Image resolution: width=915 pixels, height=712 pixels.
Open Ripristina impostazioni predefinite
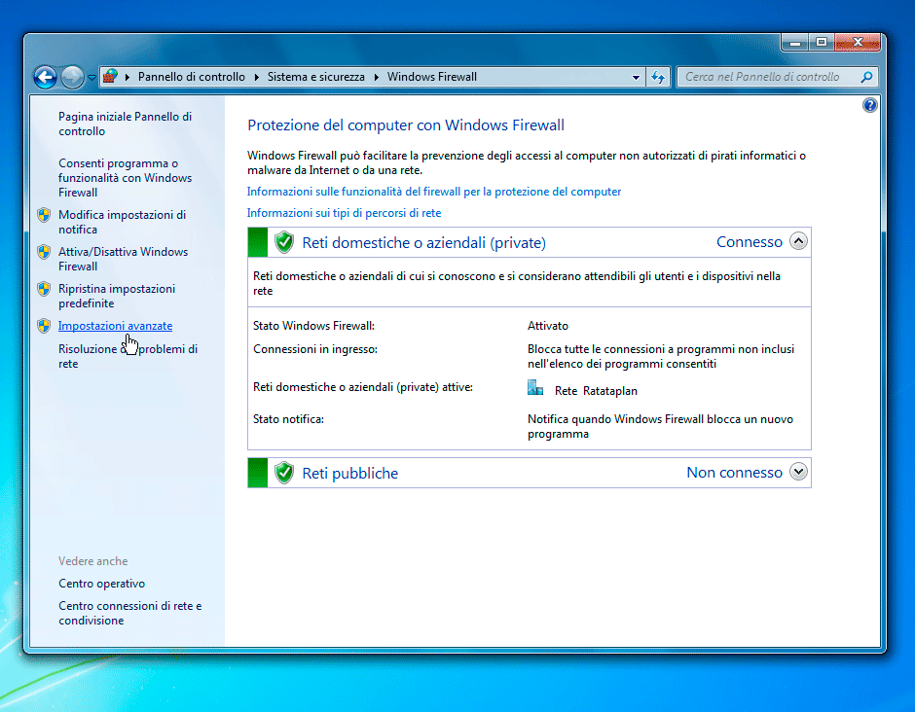click(x=117, y=296)
